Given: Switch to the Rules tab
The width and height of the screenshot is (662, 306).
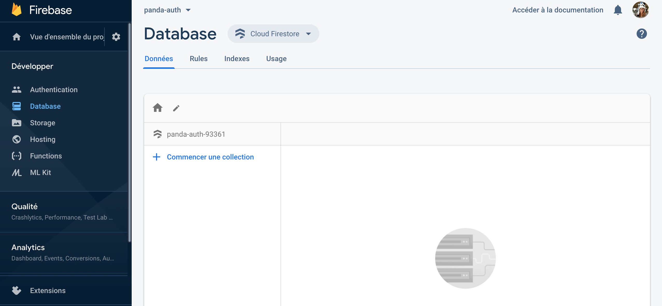Looking at the screenshot, I should click(x=198, y=59).
